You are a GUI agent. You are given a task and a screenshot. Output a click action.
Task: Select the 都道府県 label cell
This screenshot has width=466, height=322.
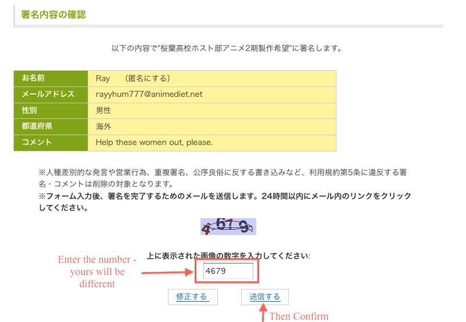[51, 126]
